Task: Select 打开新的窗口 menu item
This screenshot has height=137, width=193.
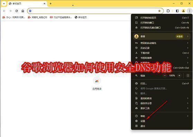Action: pyautogui.click(x=162, y=23)
